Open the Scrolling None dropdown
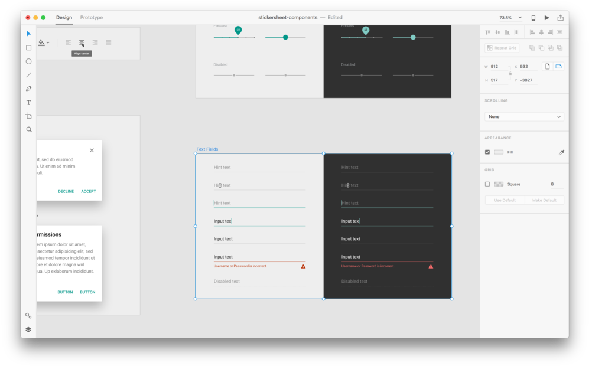 [524, 117]
